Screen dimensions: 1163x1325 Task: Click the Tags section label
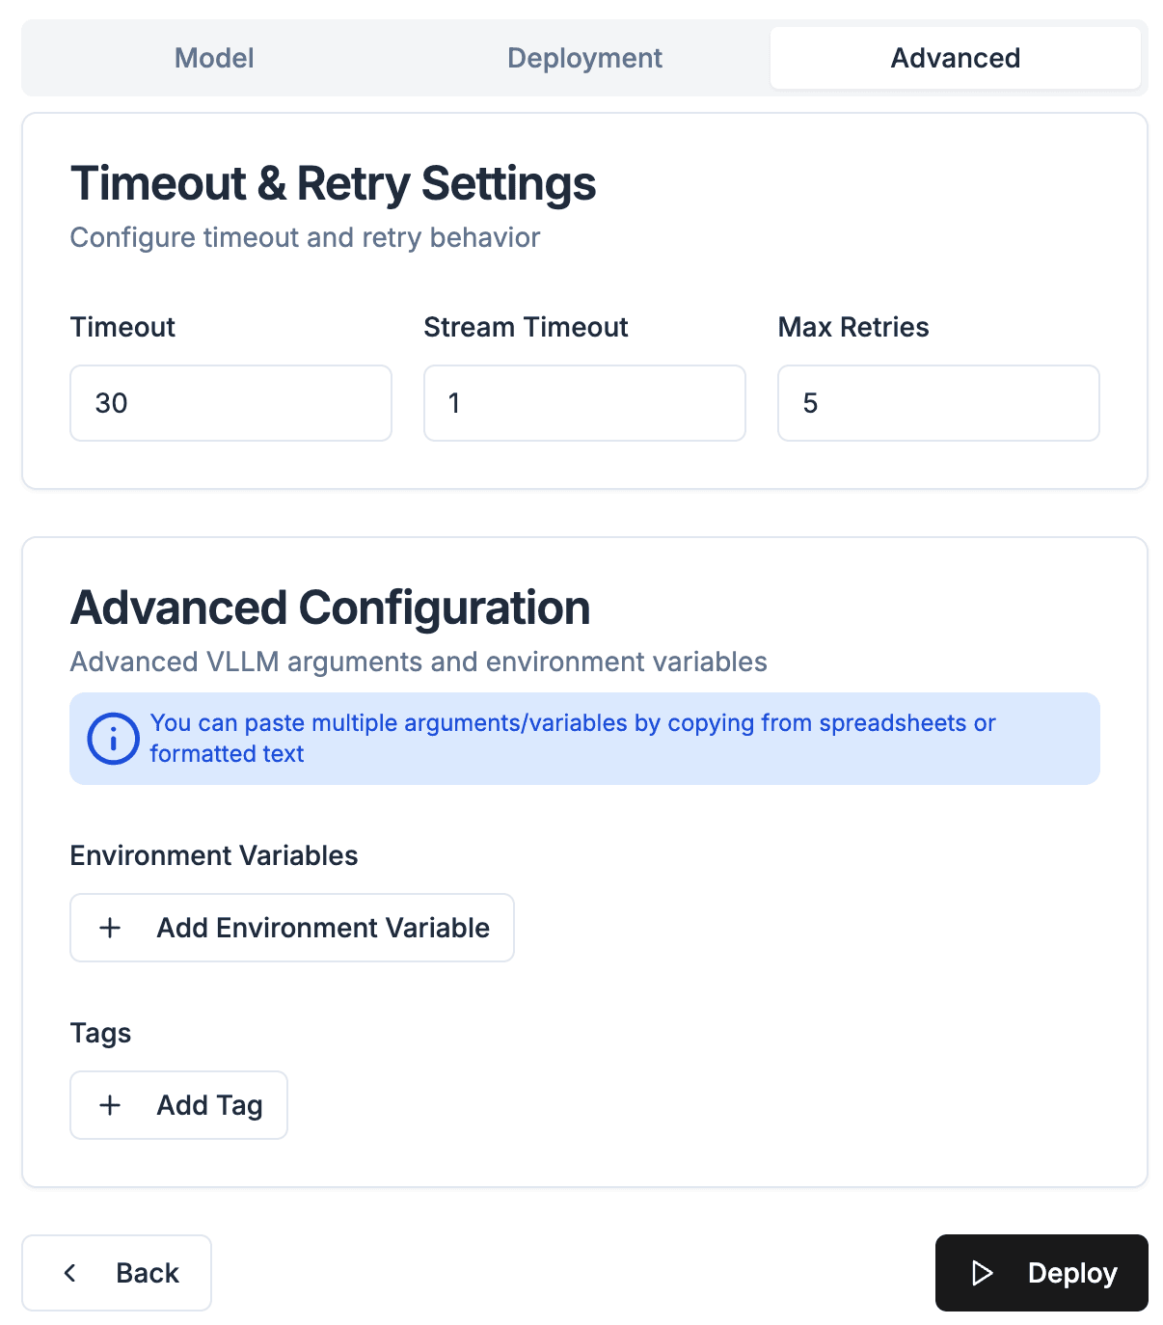pos(100,1033)
